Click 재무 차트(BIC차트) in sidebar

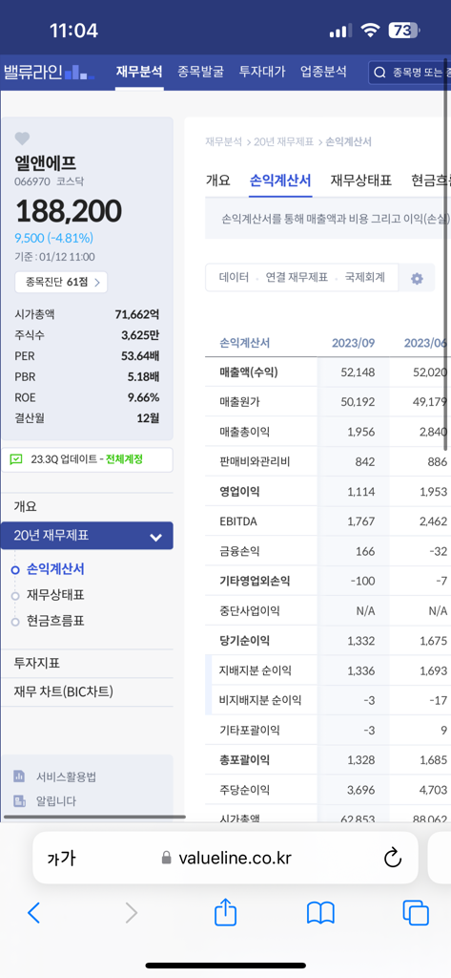pyautogui.click(x=64, y=691)
